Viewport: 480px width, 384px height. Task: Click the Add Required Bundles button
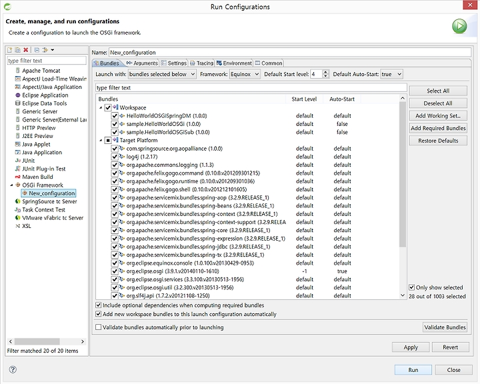[x=438, y=128]
